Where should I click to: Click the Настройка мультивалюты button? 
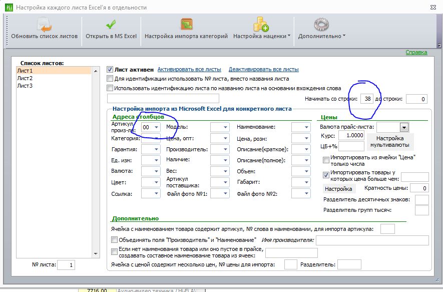tap(390, 142)
